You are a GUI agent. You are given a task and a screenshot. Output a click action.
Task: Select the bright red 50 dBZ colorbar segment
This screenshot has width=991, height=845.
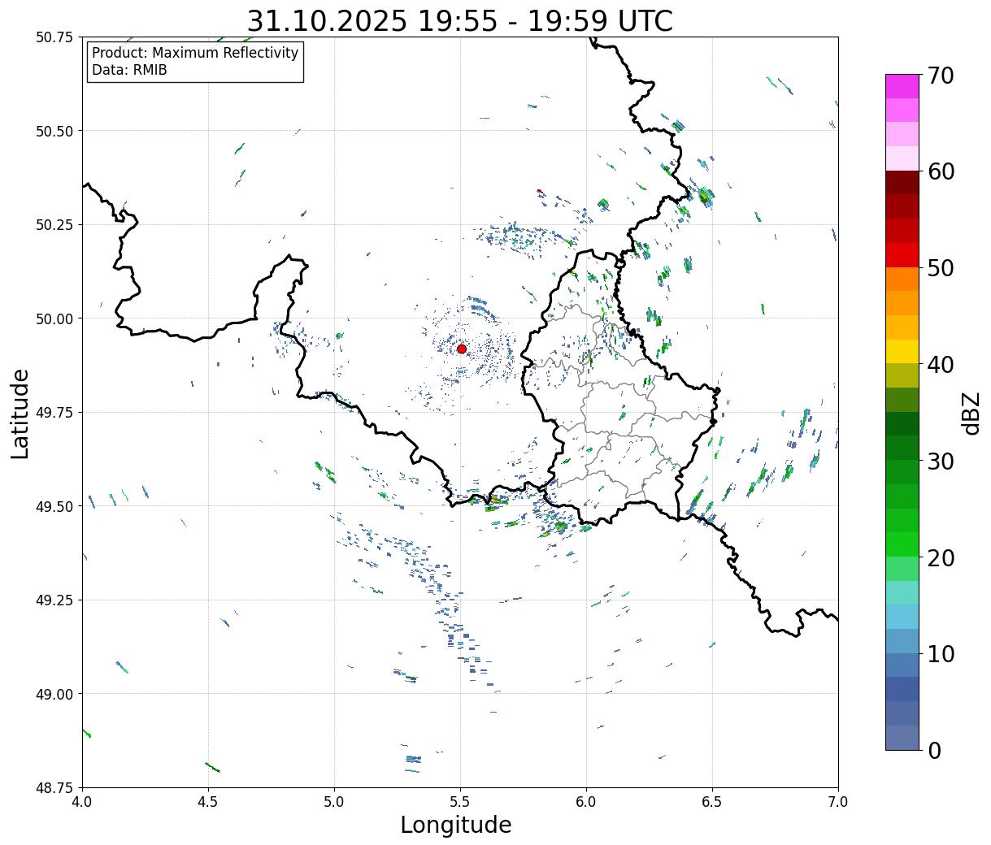(x=902, y=255)
